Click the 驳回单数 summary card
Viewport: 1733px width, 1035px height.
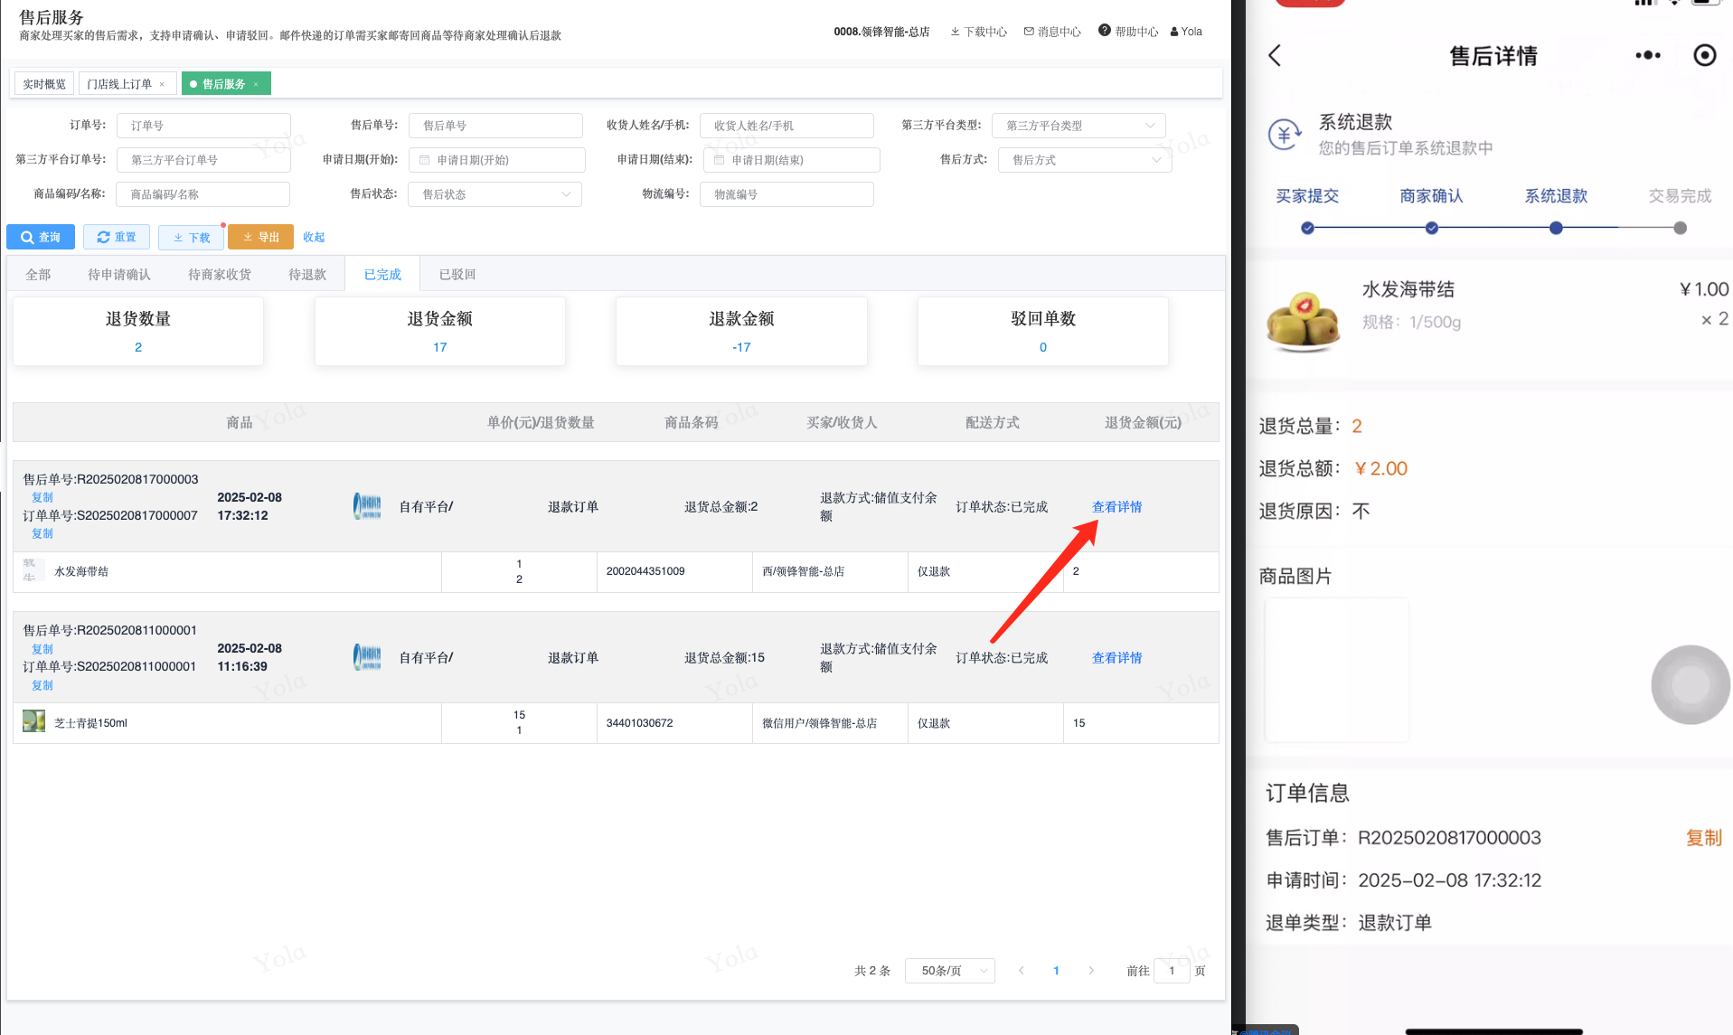pos(1043,332)
